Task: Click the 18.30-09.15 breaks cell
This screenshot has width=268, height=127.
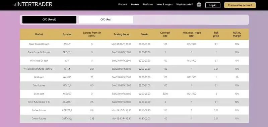Action: pyautogui.click(x=144, y=111)
